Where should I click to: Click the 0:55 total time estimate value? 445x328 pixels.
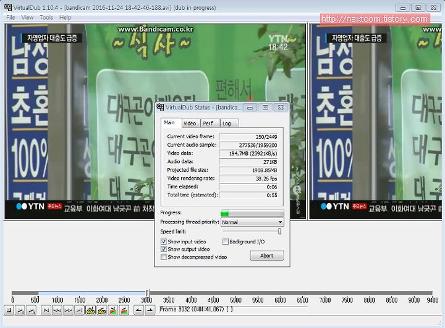(x=272, y=195)
